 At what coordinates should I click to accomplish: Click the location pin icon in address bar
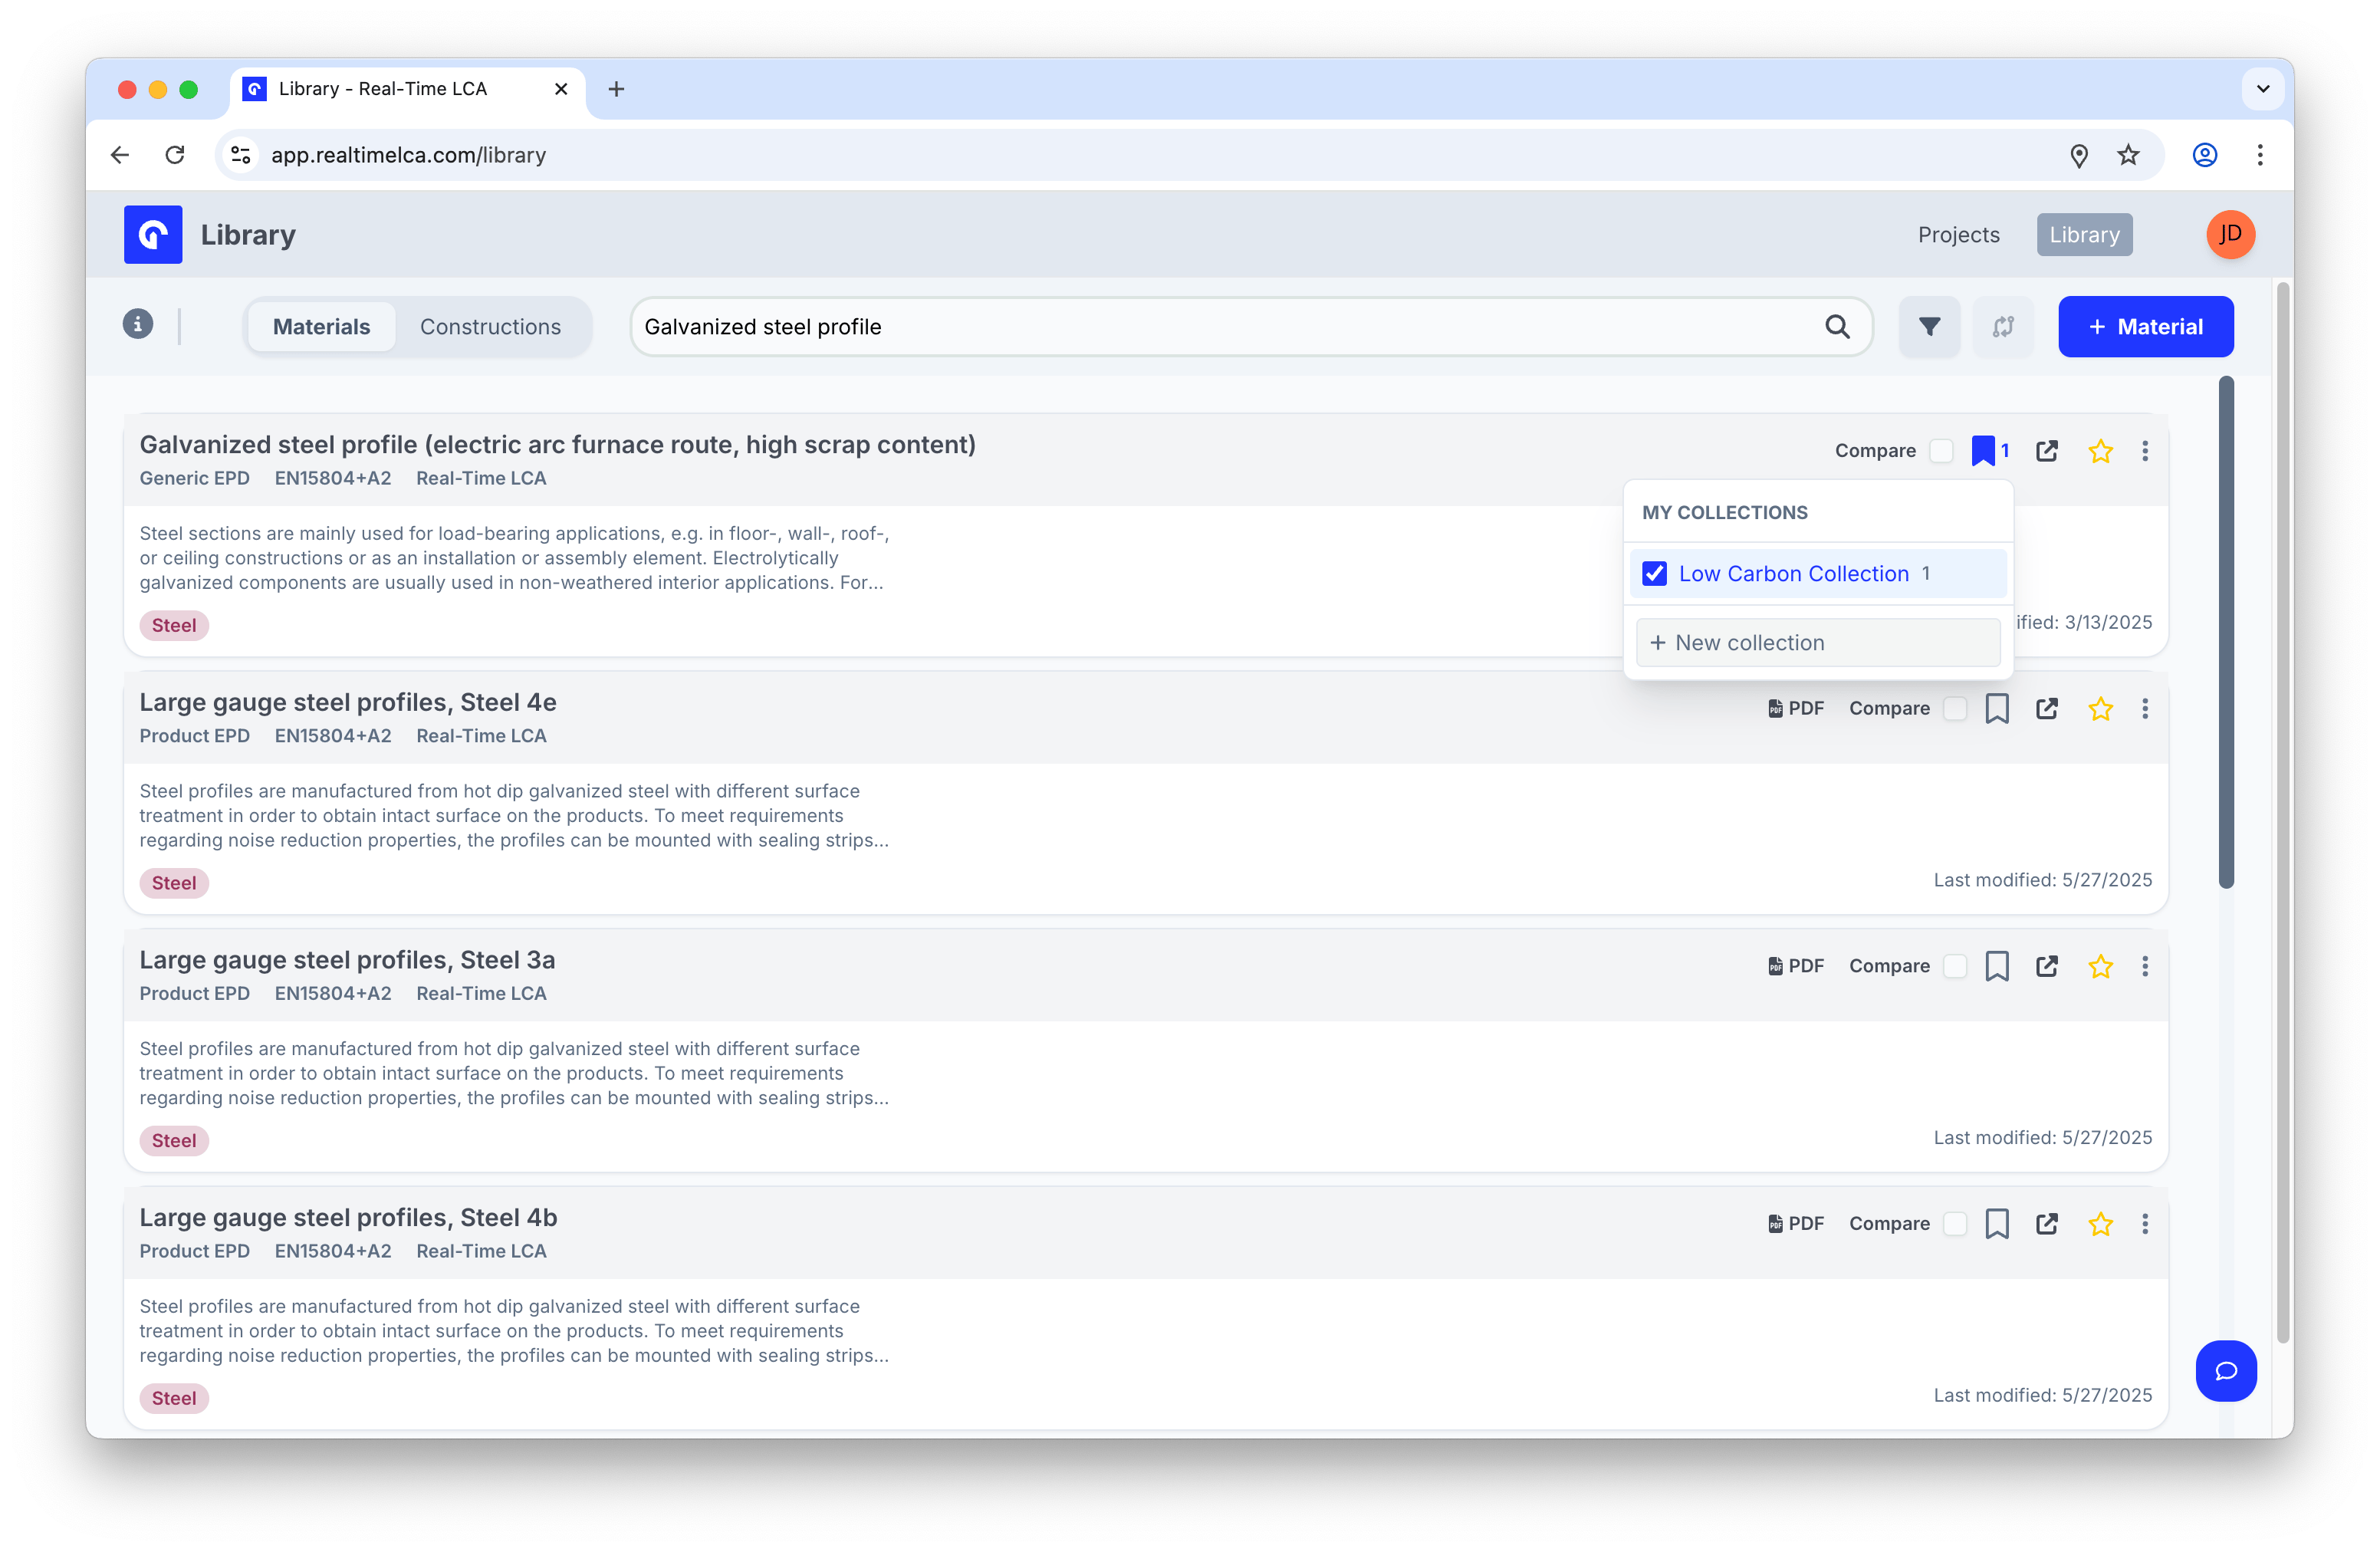click(2079, 155)
